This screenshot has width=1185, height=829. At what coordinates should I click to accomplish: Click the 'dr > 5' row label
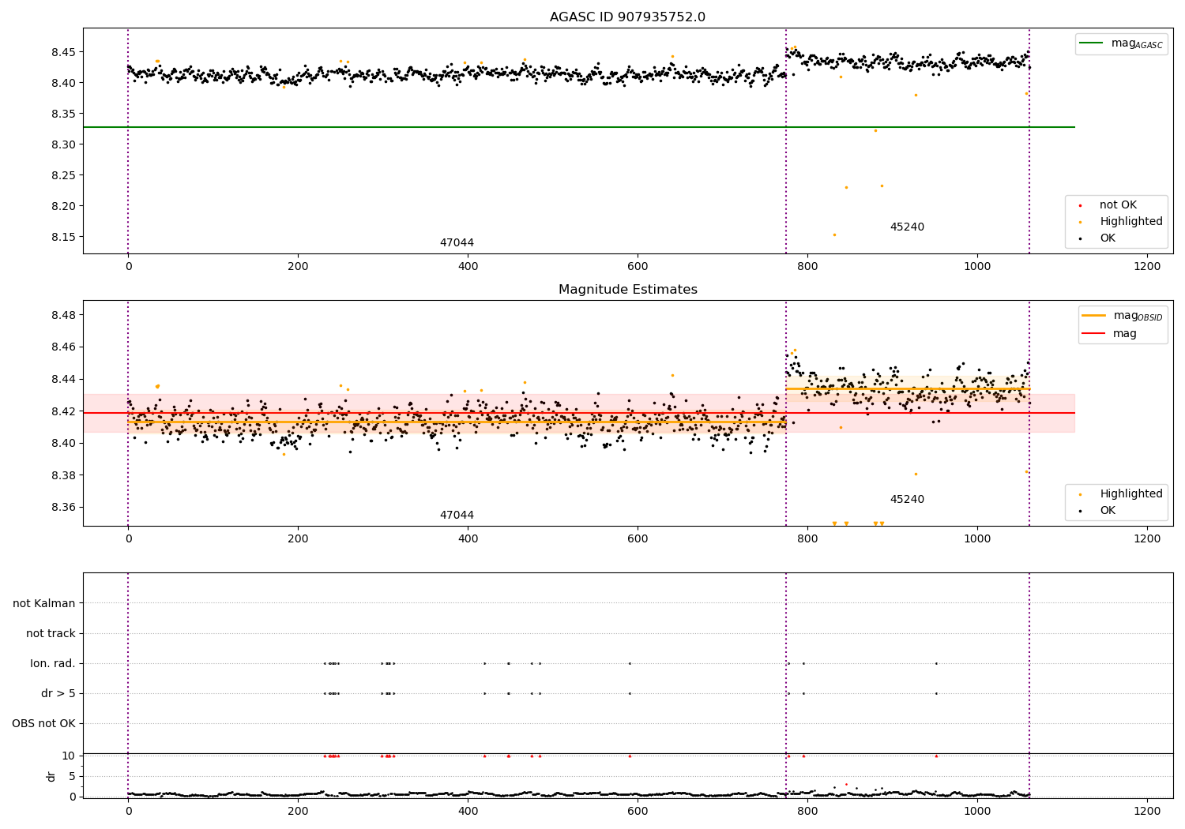(x=58, y=693)
